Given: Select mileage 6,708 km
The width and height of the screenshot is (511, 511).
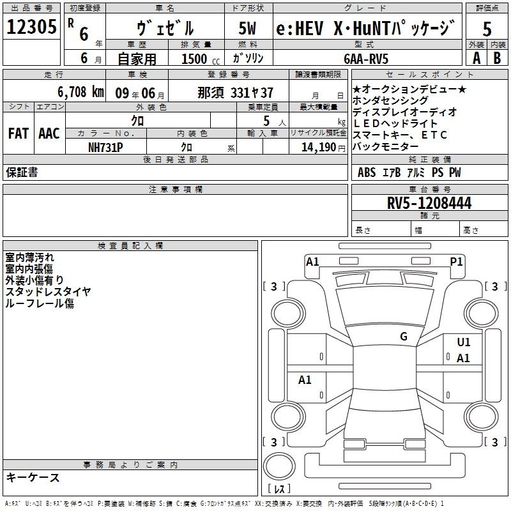Looking at the screenshot, I should [81, 92].
